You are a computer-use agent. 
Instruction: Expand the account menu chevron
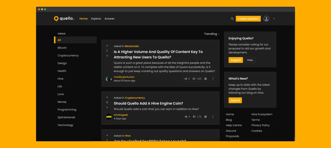274,19
